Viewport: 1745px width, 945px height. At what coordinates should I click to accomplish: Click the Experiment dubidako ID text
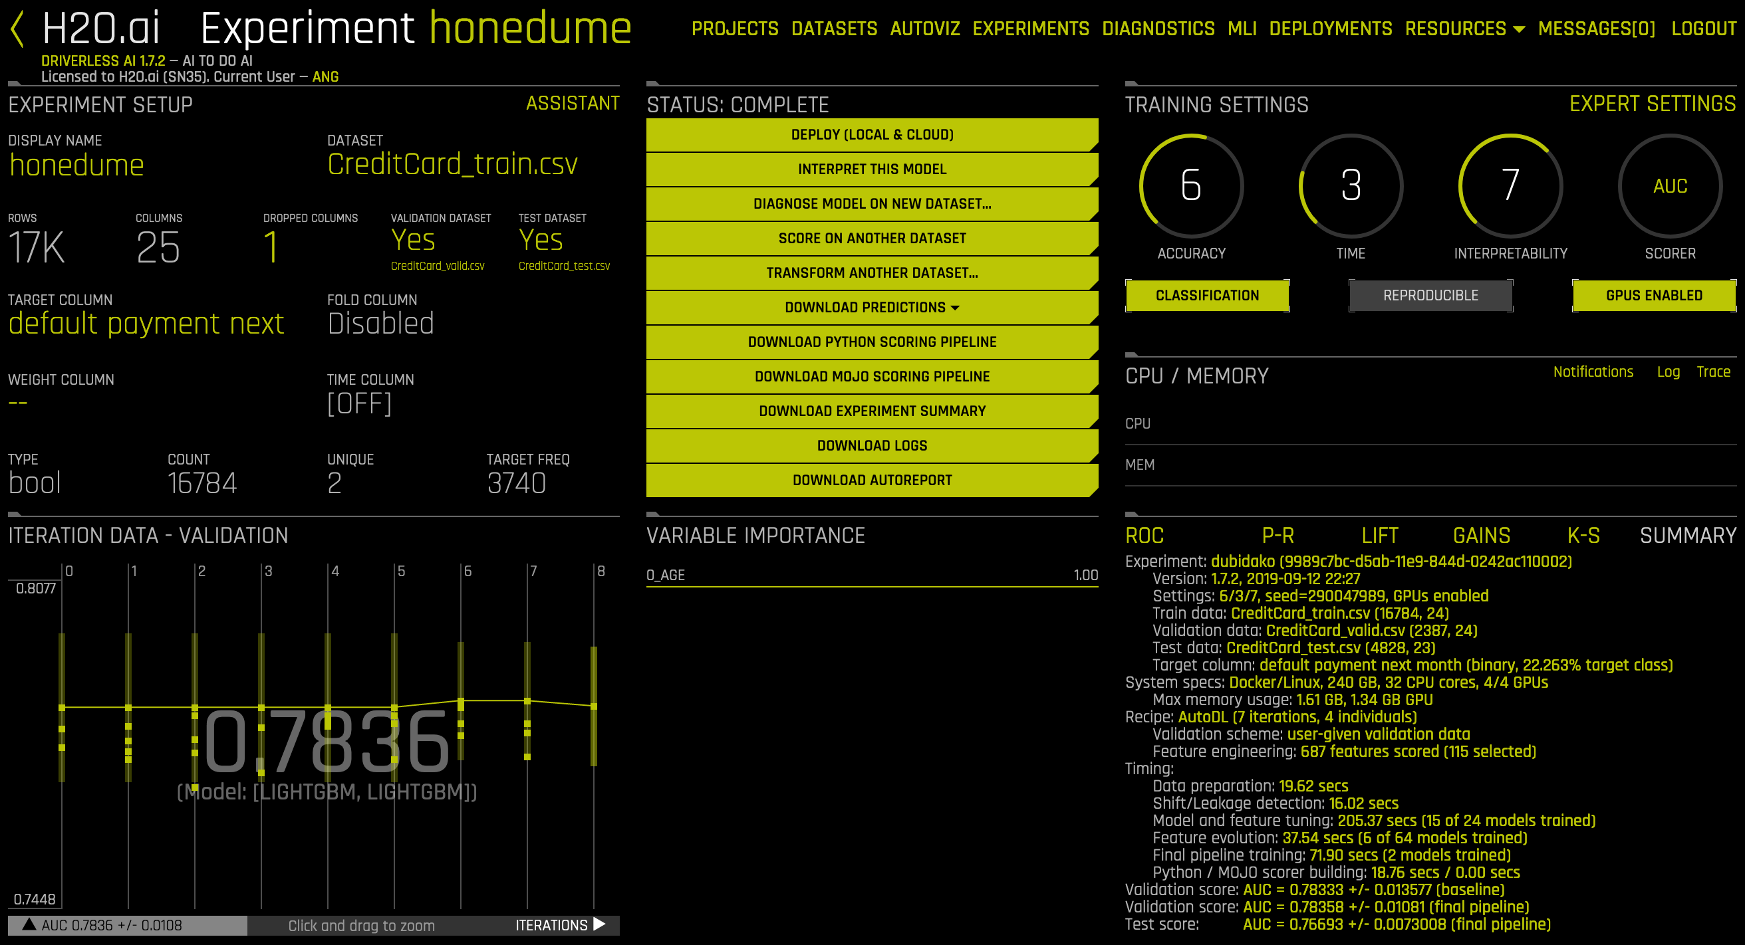[1391, 561]
